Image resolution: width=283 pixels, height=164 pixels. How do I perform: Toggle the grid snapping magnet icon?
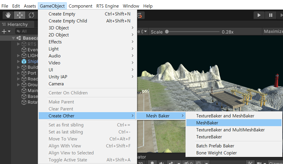click(139, 15)
